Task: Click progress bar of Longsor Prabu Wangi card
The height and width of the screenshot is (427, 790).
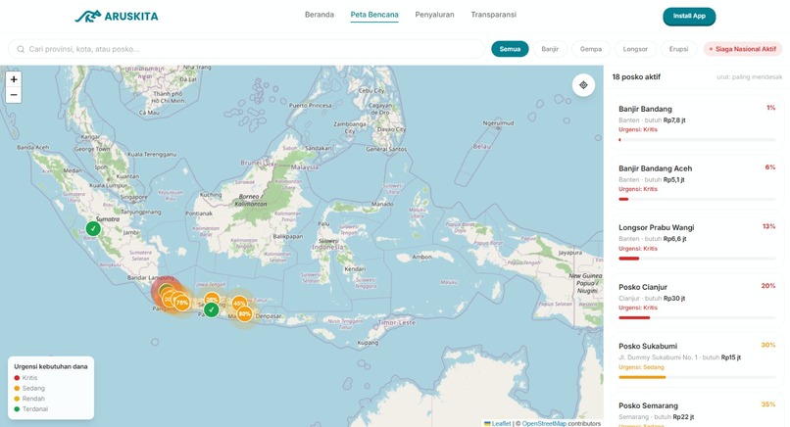Action: coord(697,259)
